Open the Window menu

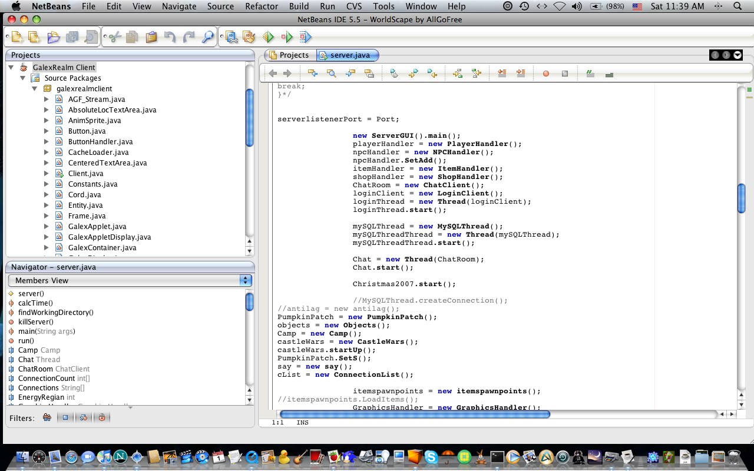click(x=421, y=6)
